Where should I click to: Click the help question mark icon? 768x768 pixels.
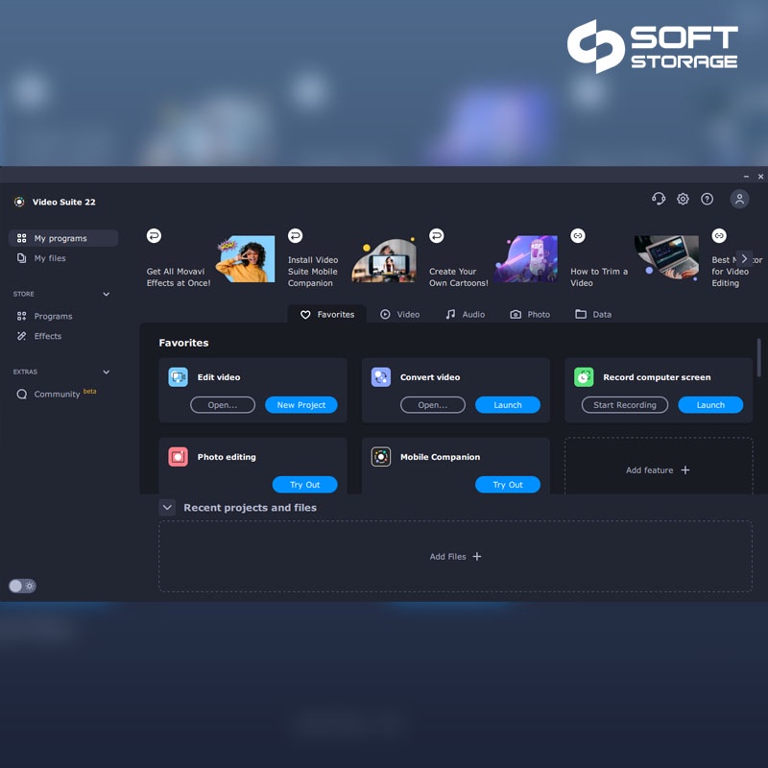(708, 199)
